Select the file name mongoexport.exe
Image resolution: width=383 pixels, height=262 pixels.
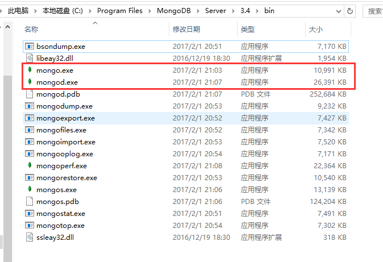[65, 118]
